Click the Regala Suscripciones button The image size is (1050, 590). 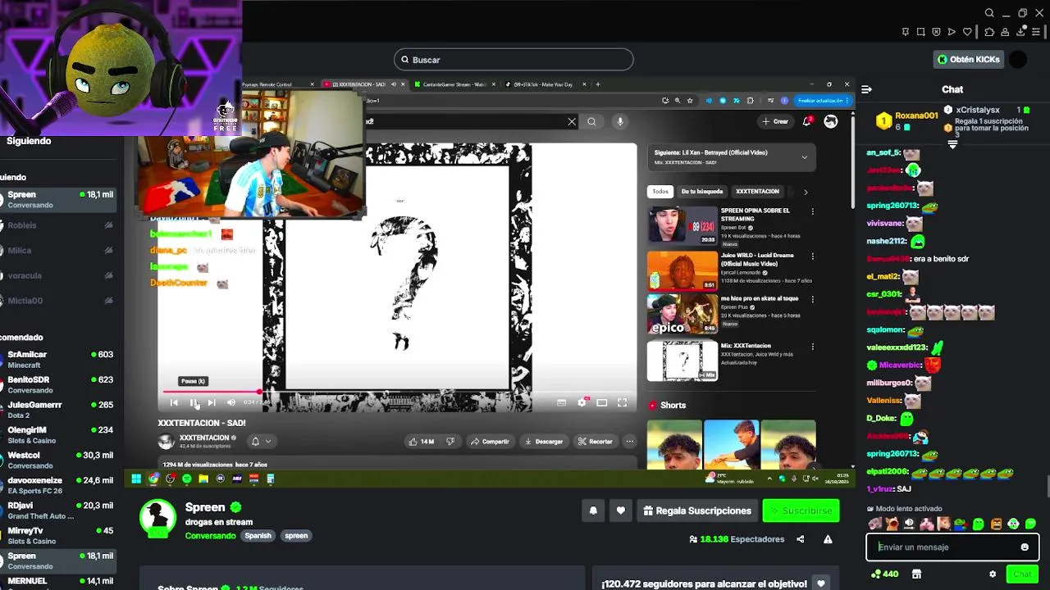pyautogui.click(x=697, y=511)
